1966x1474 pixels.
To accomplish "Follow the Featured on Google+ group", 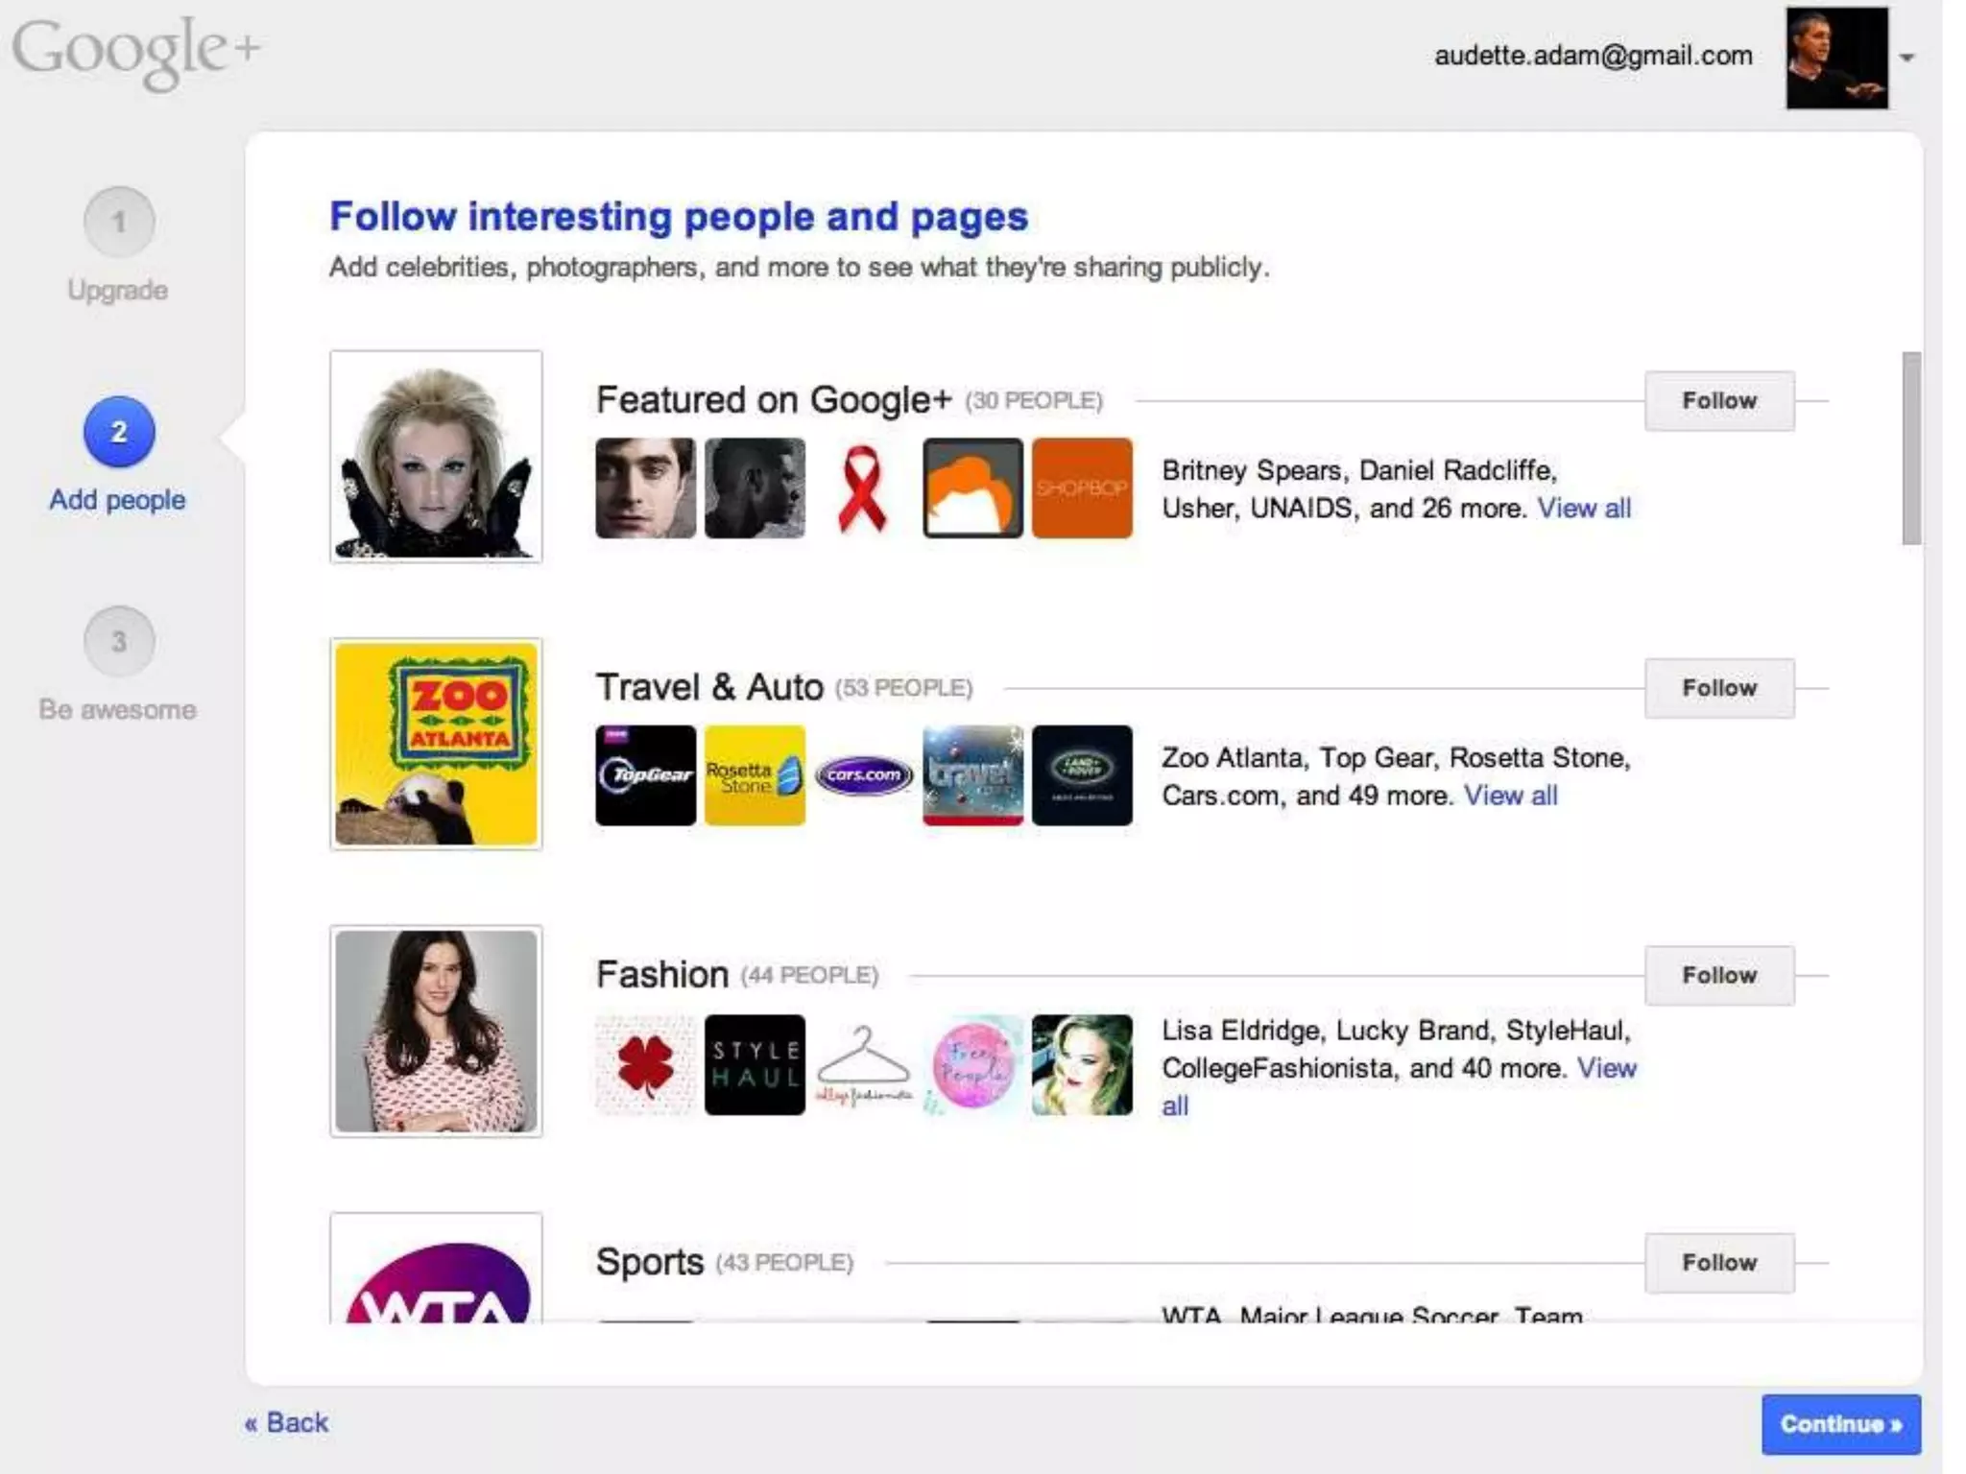I will [1718, 401].
